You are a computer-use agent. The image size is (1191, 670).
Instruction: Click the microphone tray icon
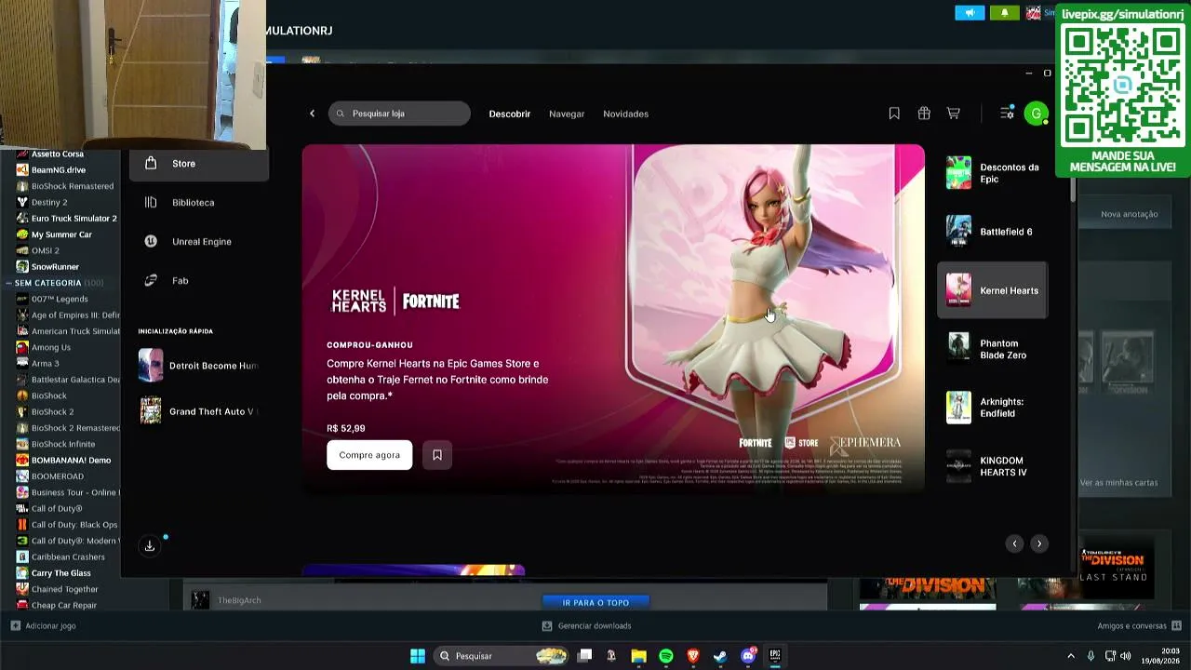point(1091,656)
